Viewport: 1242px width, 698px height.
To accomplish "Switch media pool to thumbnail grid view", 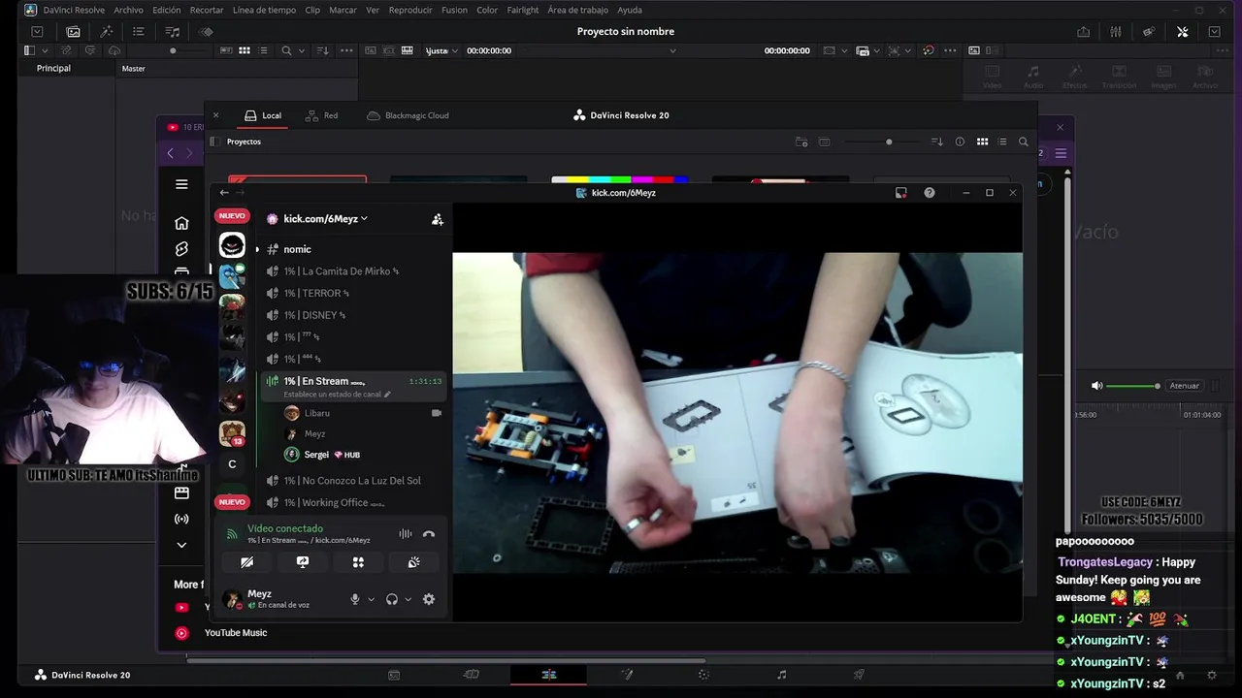I will pyautogui.click(x=245, y=50).
